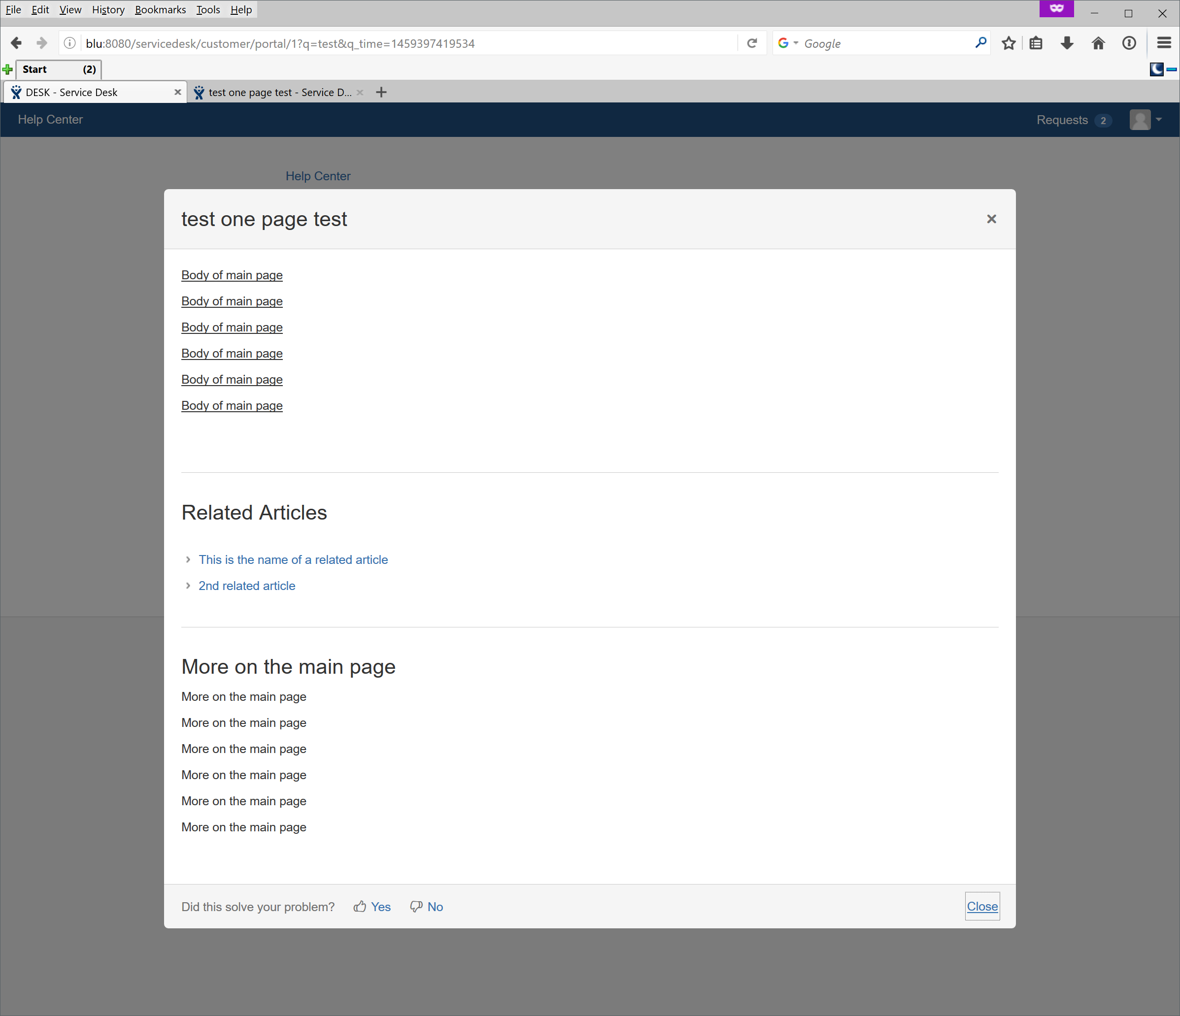Open the downloads arrow icon
Screen dimensions: 1180x1016
[x=1067, y=43]
